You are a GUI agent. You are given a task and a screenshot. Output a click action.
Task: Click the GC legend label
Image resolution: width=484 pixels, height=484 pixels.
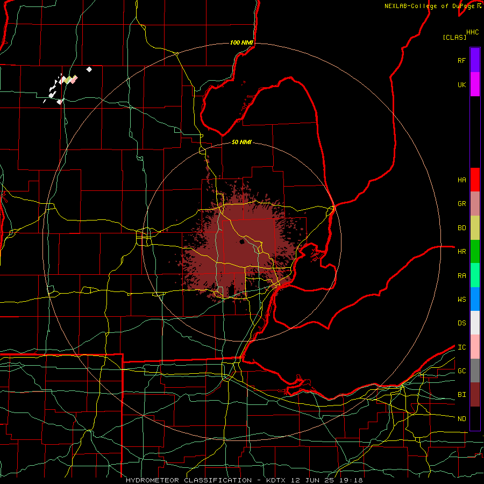[461, 371]
